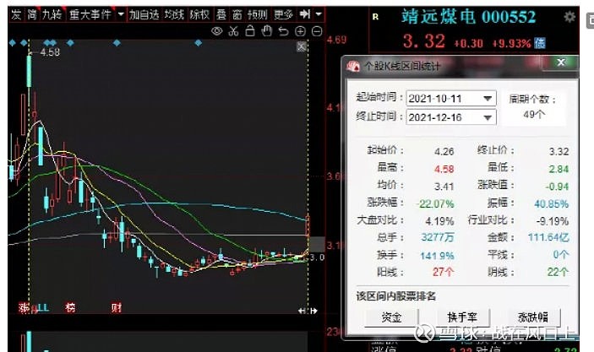Click the 阴线 count 22个
This screenshot has height=352, width=594.
(x=558, y=272)
